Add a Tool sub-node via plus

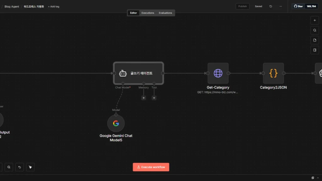point(154,98)
